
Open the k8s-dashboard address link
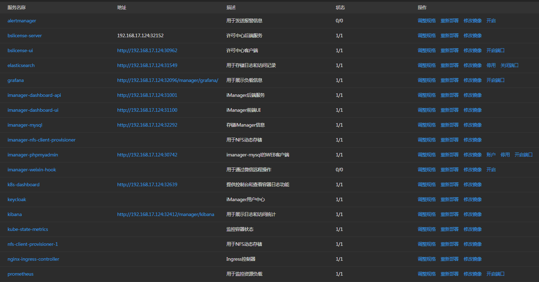pyautogui.click(x=147, y=185)
